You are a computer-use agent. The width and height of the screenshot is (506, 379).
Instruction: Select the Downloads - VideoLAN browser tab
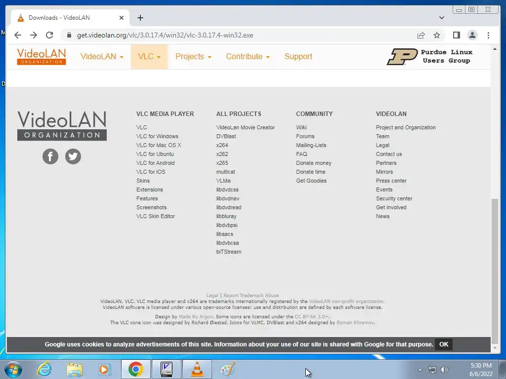pyautogui.click(x=70, y=18)
